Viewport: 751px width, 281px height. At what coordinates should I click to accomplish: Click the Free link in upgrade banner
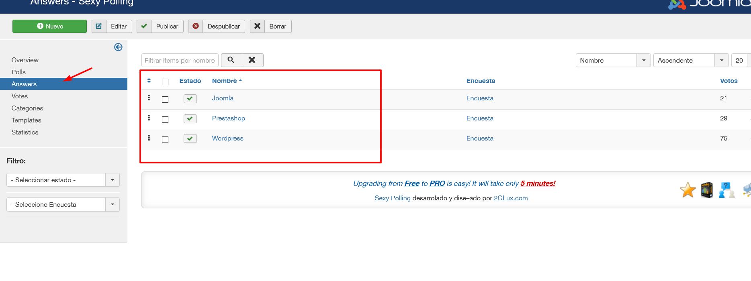[x=412, y=183]
